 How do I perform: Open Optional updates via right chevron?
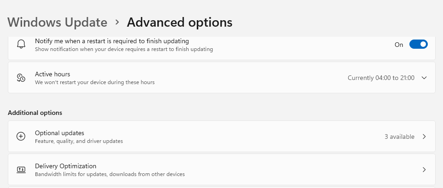[x=424, y=137]
